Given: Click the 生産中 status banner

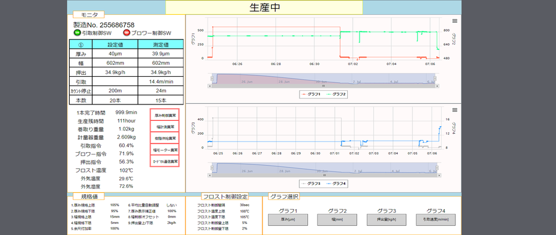Looking at the screenshot, I should pos(264,7).
